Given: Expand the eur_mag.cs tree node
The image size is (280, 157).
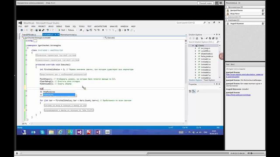Looking at the screenshot, I should 196,48.
